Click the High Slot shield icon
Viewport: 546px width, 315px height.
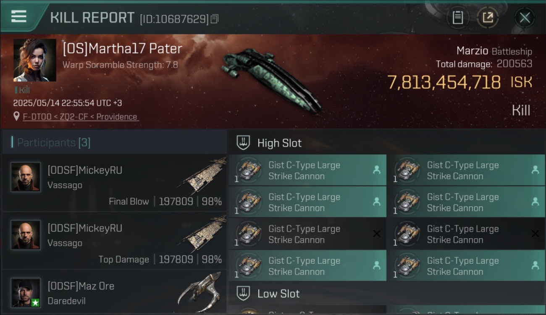coord(243,143)
